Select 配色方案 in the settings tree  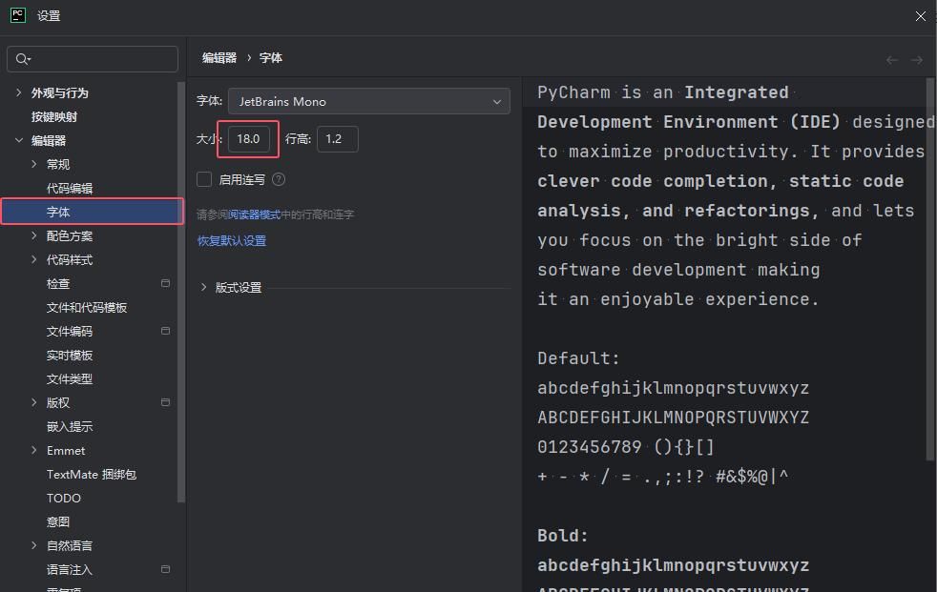[70, 235]
